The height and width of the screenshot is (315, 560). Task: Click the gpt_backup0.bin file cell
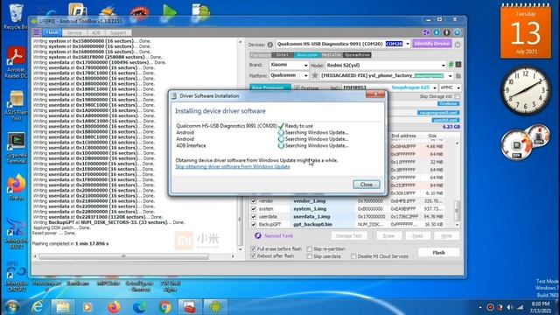tap(323, 225)
